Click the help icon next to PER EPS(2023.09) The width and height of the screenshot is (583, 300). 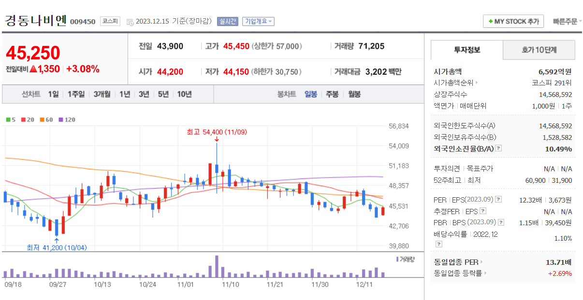pos(498,199)
